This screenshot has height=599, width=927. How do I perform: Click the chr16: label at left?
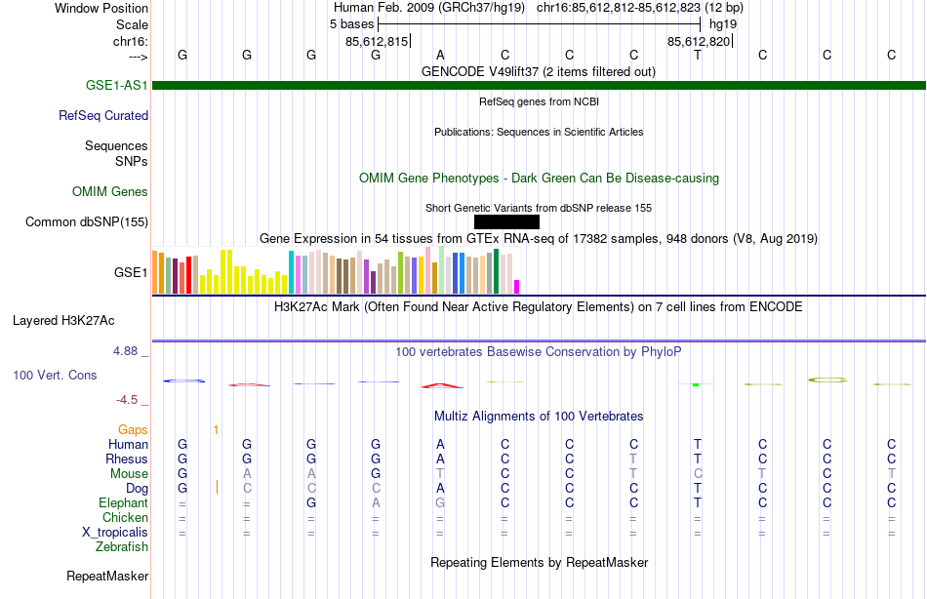pyautogui.click(x=131, y=41)
